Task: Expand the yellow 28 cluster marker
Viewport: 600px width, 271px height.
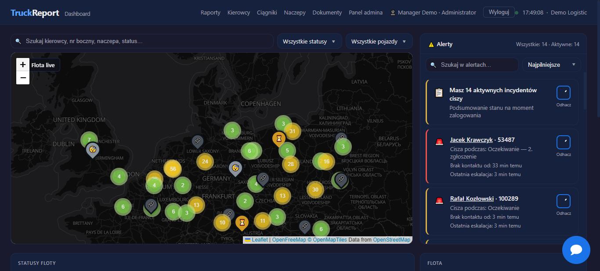Action: click(290, 164)
